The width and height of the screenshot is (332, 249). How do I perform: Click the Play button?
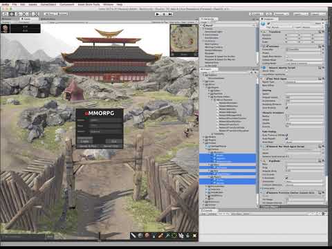[158, 14]
